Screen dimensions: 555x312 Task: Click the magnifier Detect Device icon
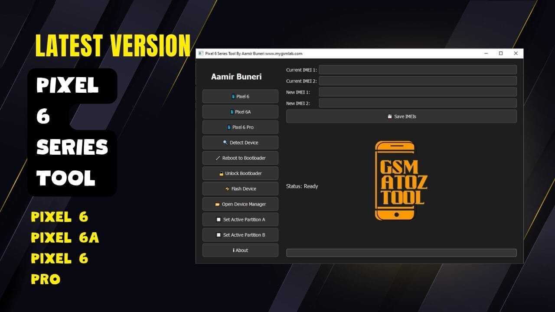tap(225, 142)
